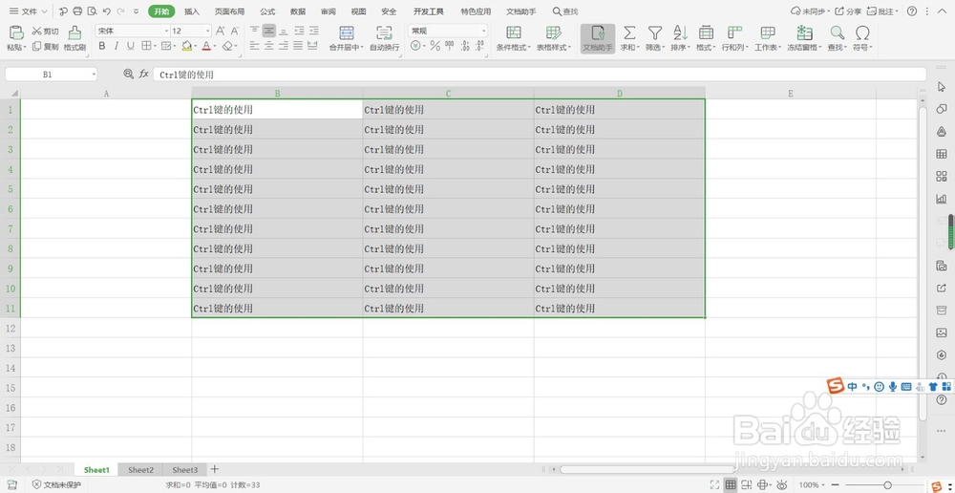Viewport: 955px width, 493px height.
Task: Click the formula bar input field
Action: pyautogui.click(x=539, y=75)
